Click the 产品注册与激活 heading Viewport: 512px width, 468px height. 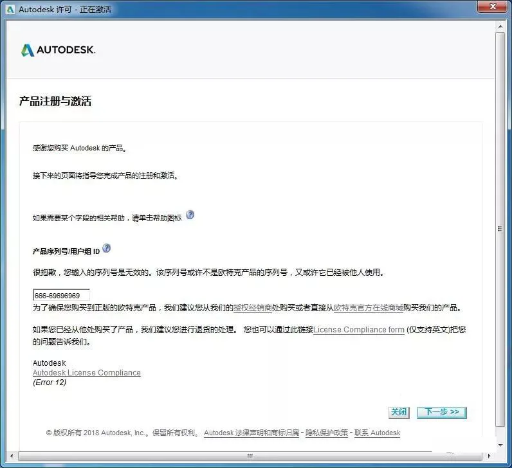tap(55, 101)
